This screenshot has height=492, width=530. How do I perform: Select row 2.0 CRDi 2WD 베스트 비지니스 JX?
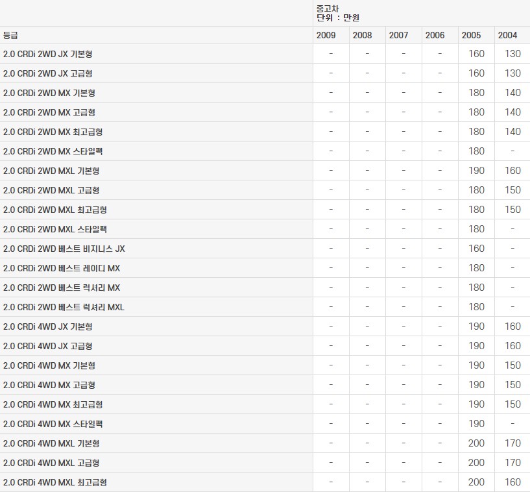click(265, 249)
